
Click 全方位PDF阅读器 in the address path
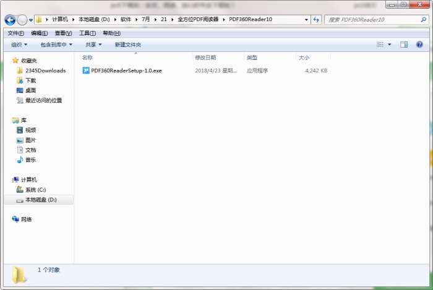[198, 19]
